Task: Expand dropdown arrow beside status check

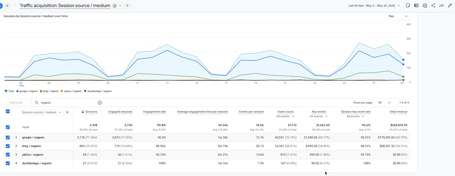Action: click(x=120, y=6)
